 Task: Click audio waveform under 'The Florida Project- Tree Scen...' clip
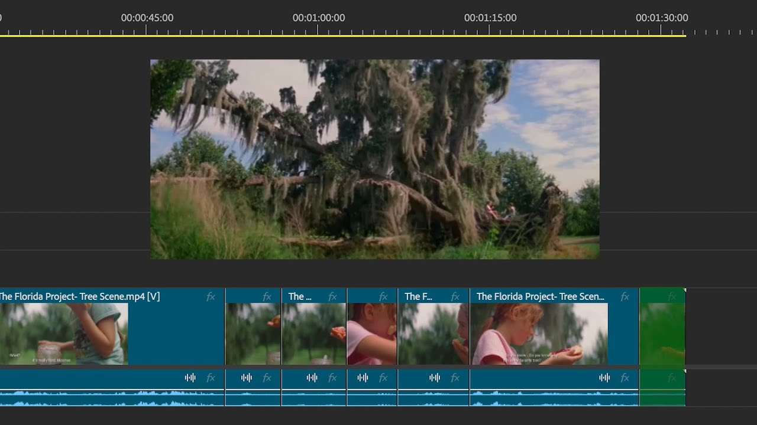(x=554, y=398)
